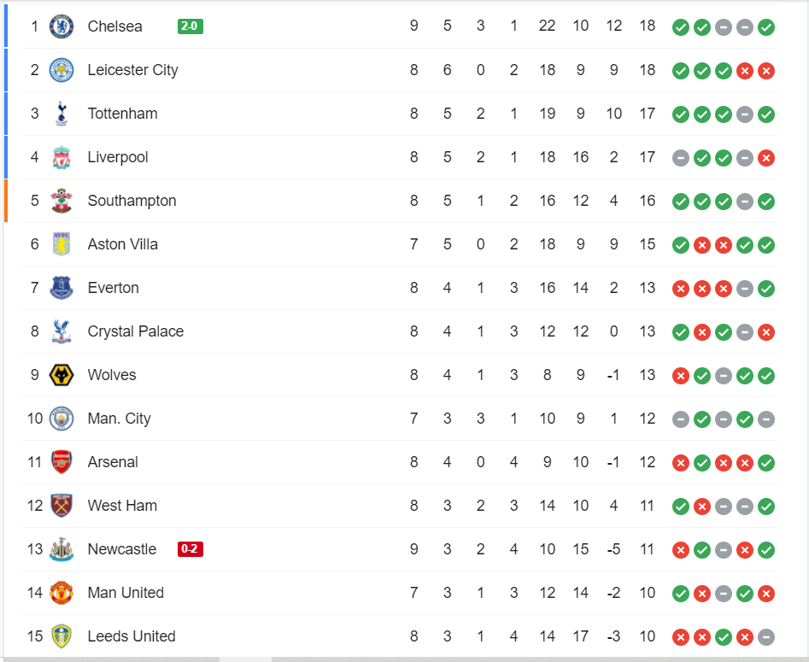
Task: Click the Crystal Palace eagle crest
Action: pos(62,331)
